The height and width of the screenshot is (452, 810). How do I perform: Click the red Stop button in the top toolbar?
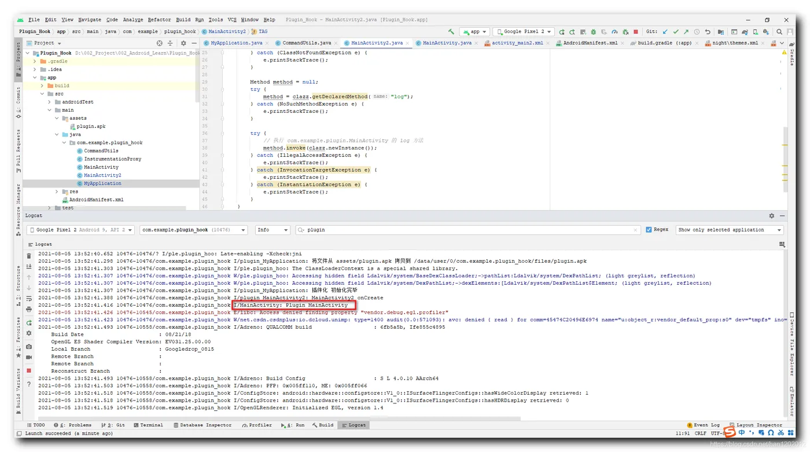(x=636, y=32)
